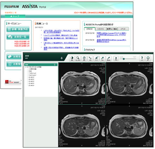Switch to the トピックス tab
The image size is (155, 149).
tap(101, 29)
